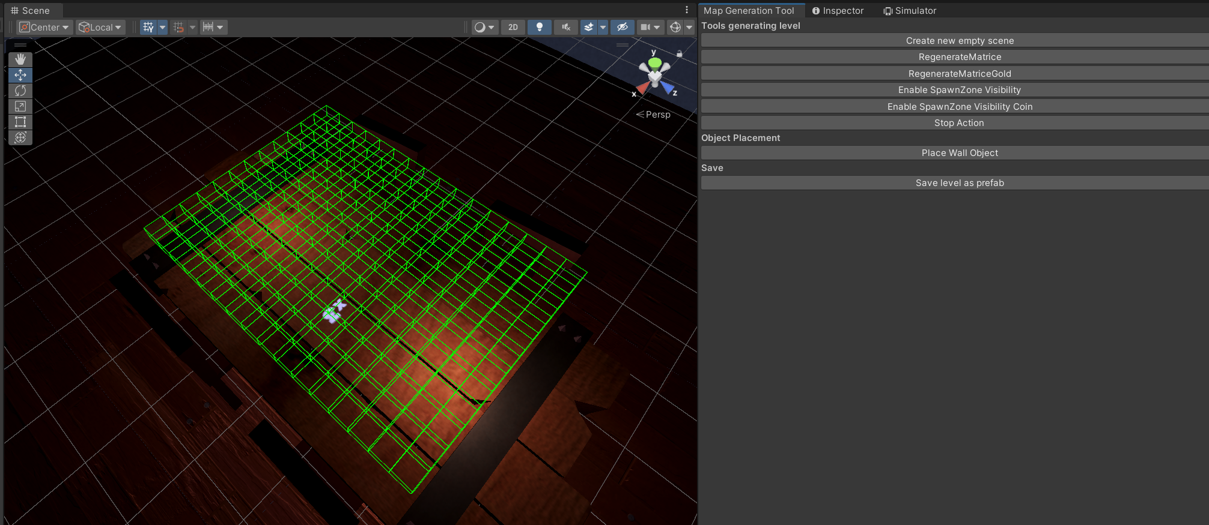
Task: Open the Local handle rotation dropdown
Action: pos(101,27)
